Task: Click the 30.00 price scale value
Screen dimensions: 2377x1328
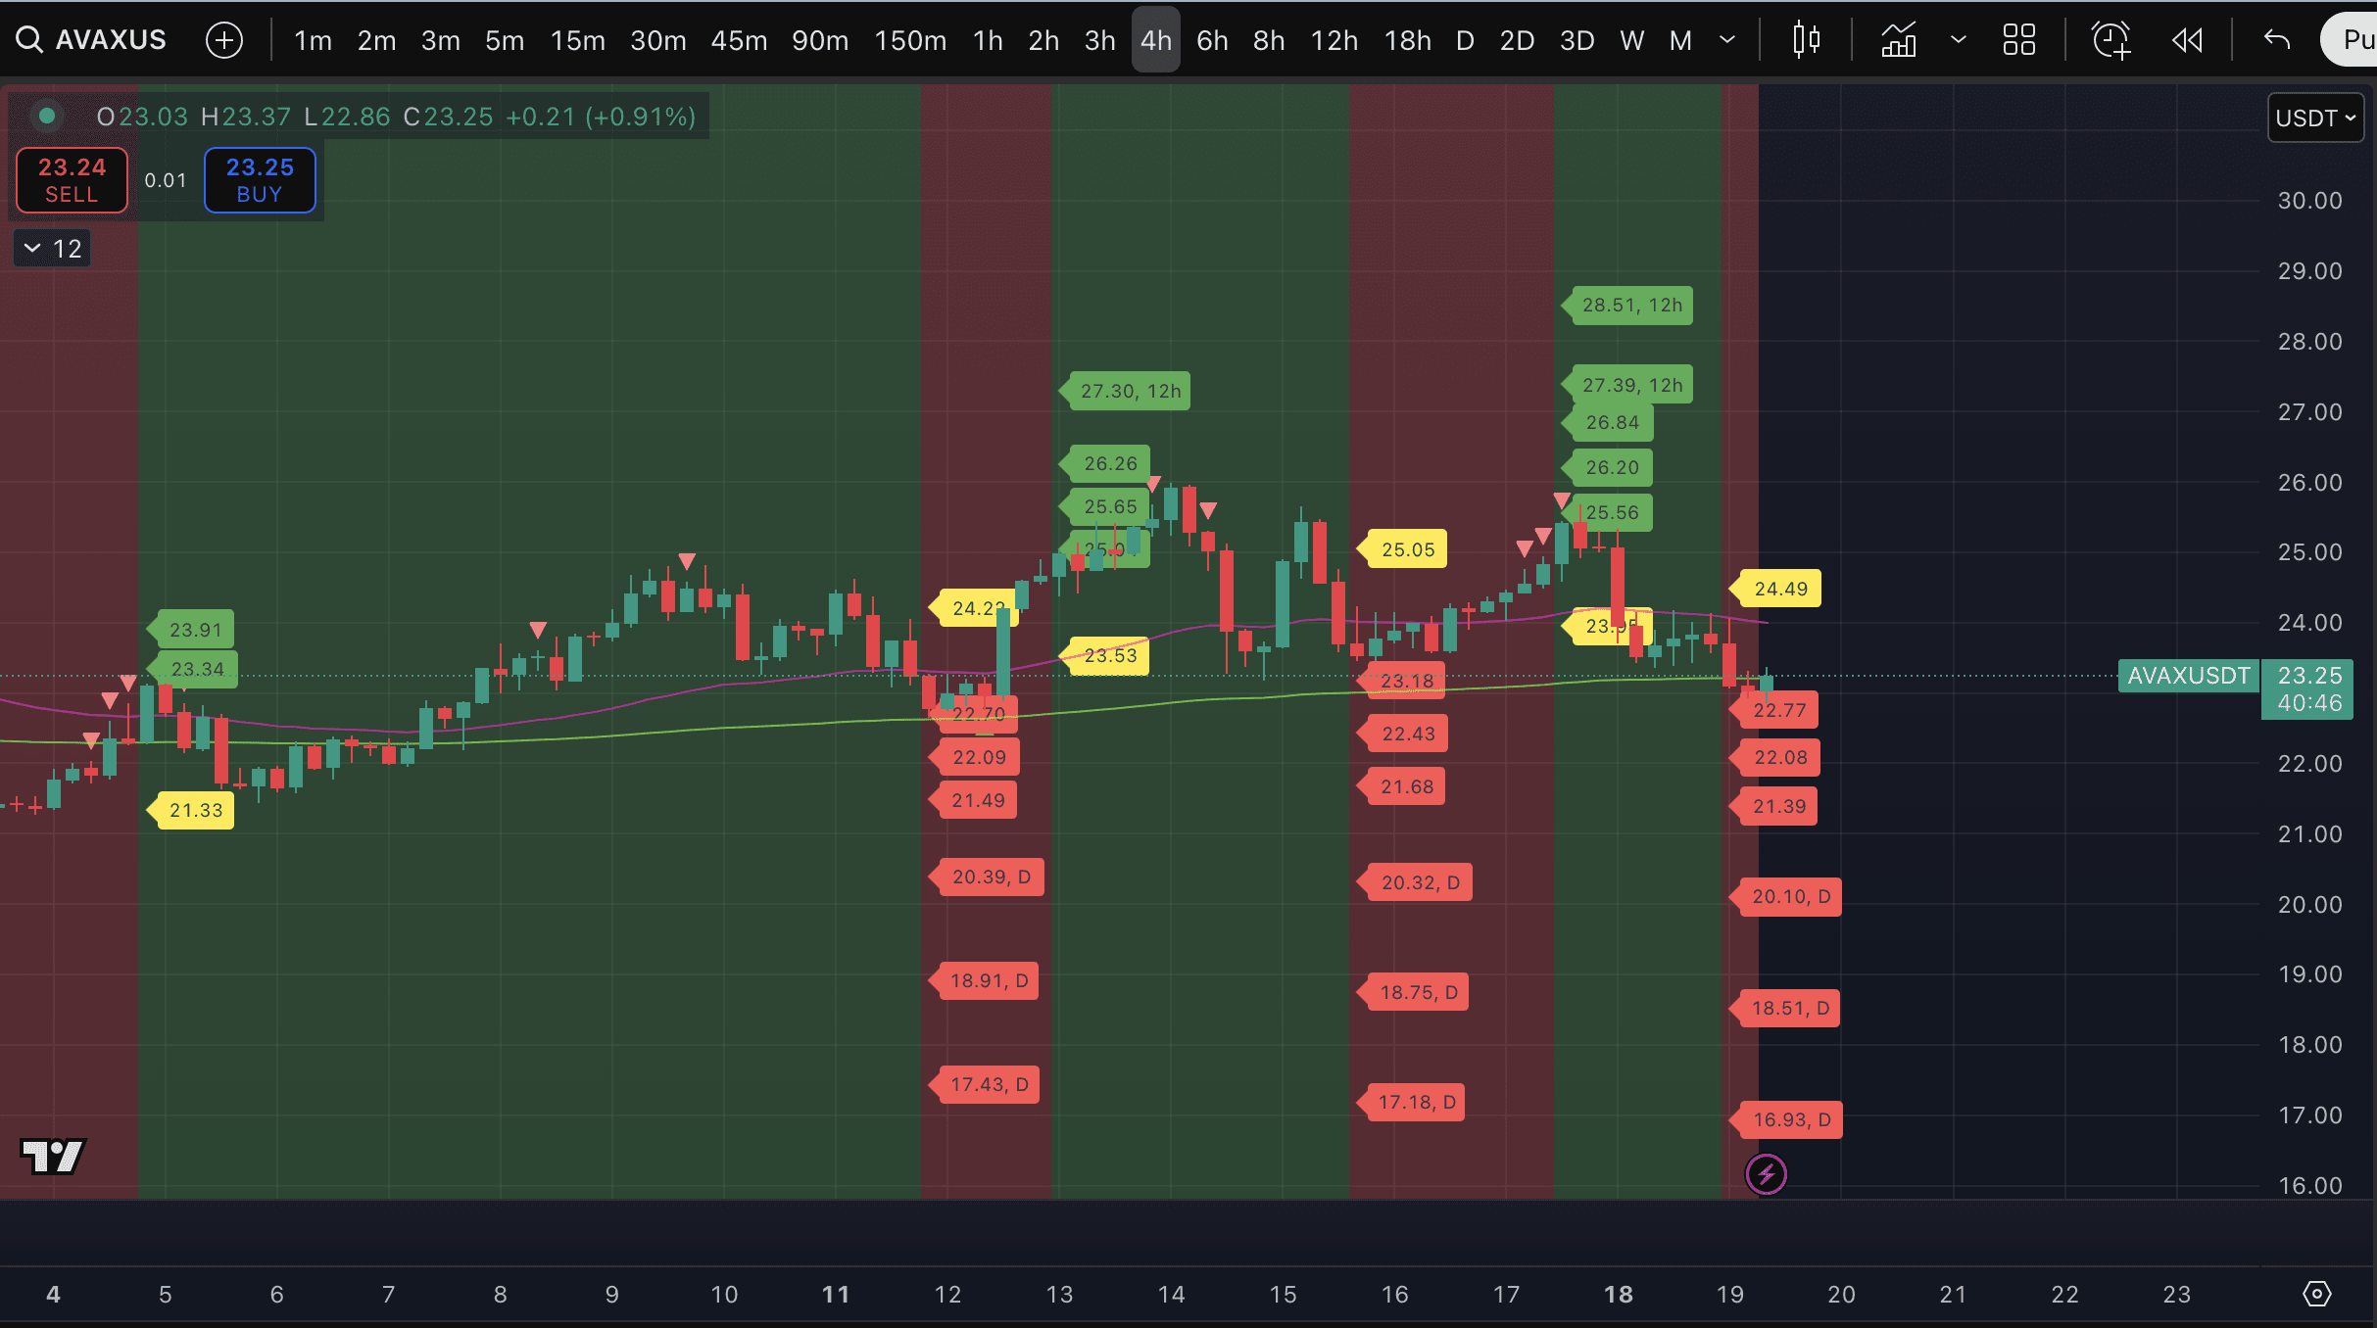Action: [2309, 201]
